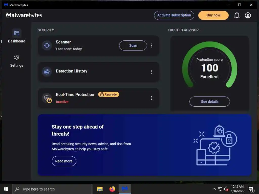Click the Malwarebytes logo in header
Screen dimensions: 259x194
click(x=24, y=15)
